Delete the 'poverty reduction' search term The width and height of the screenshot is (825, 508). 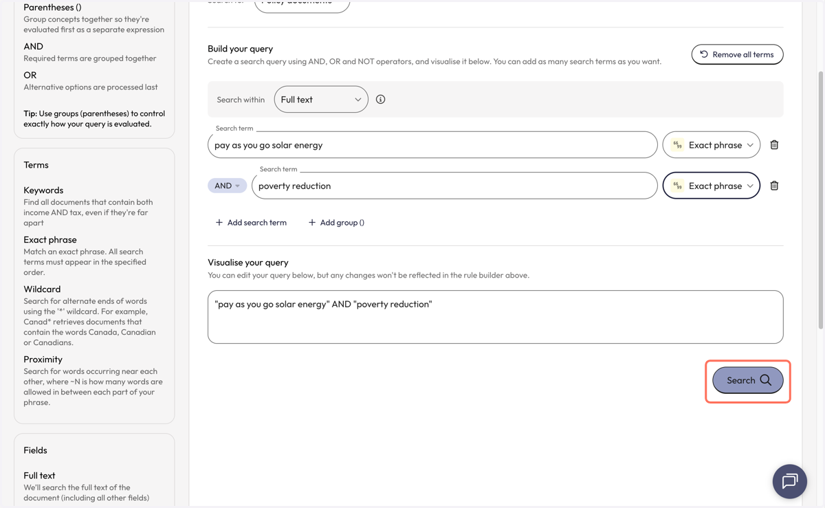click(774, 186)
